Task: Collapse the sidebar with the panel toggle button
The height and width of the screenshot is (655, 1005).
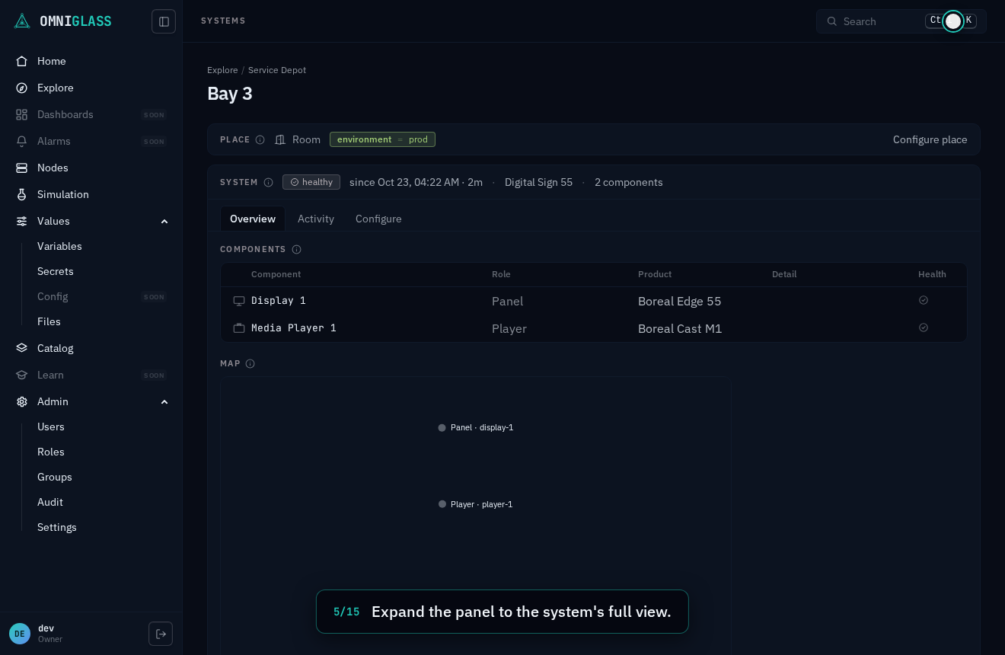Action: 164,21
